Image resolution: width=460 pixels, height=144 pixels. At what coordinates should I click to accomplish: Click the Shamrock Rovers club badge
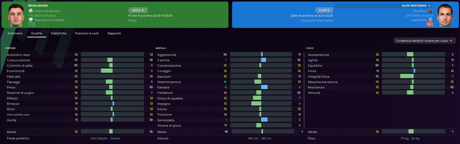pos(31,11)
